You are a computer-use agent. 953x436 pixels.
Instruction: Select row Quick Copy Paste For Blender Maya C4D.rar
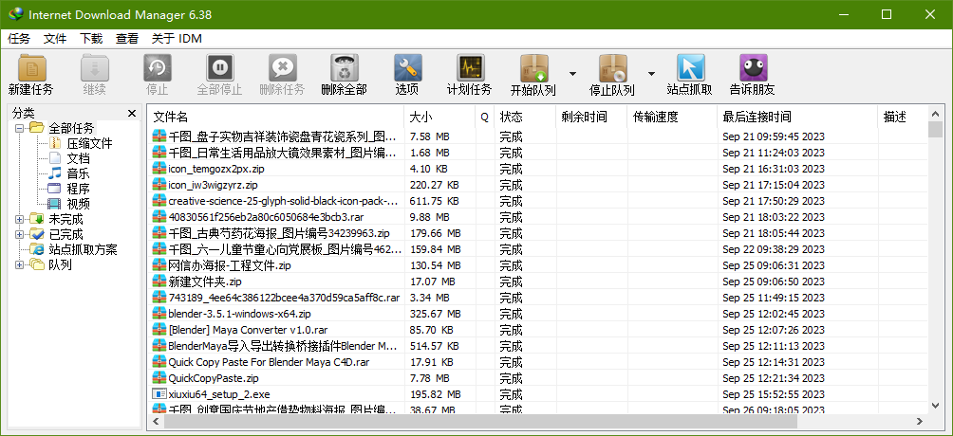tap(538, 362)
